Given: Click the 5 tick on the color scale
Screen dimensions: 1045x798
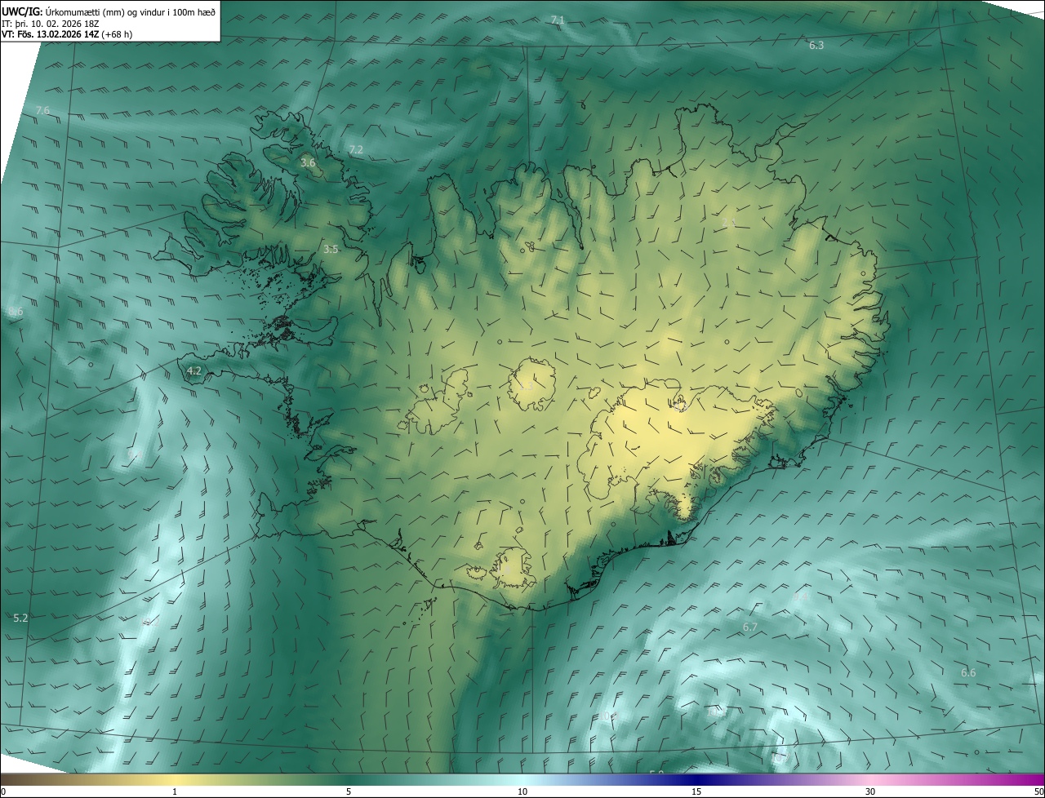Looking at the screenshot, I should point(349,791).
